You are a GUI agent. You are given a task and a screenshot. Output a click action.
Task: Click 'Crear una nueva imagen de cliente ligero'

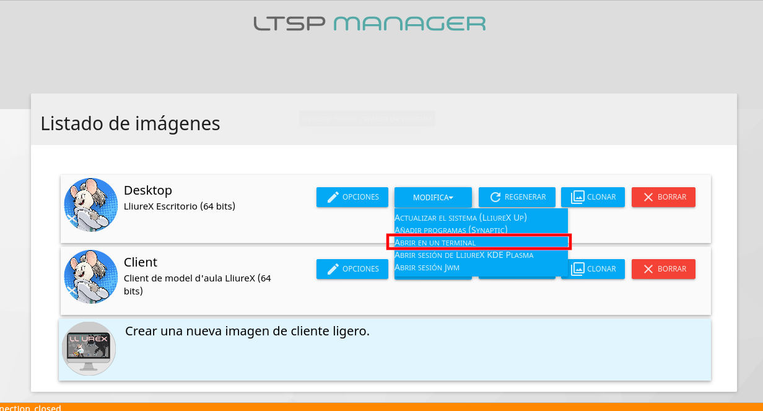(x=247, y=331)
